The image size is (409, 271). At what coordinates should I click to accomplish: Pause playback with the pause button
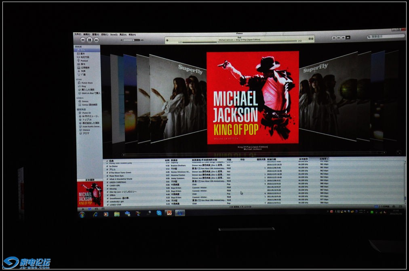tap(89, 40)
